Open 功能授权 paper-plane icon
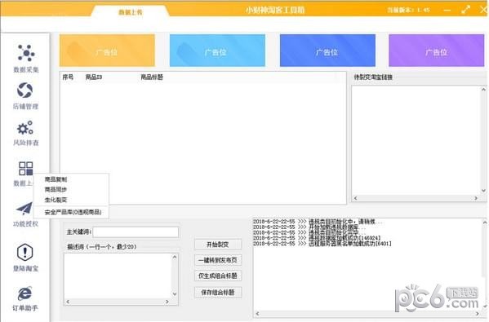Screen dimensions: 489x322 [x=24, y=209]
